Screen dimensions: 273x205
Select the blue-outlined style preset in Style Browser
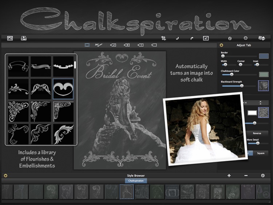pos(127,192)
